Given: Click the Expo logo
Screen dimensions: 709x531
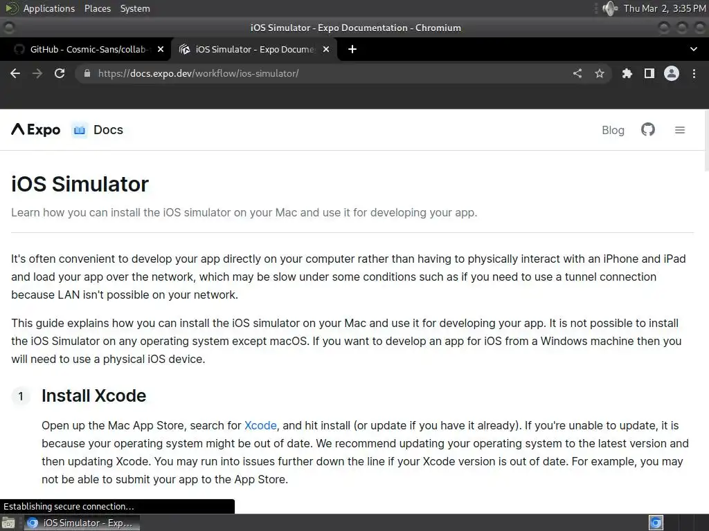Looking at the screenshot, I should coord(36,129).
